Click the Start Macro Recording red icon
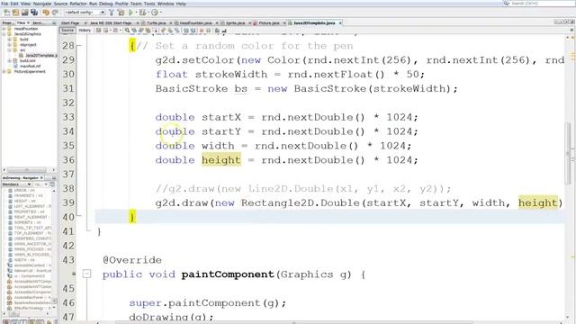 tap(202, 31)
